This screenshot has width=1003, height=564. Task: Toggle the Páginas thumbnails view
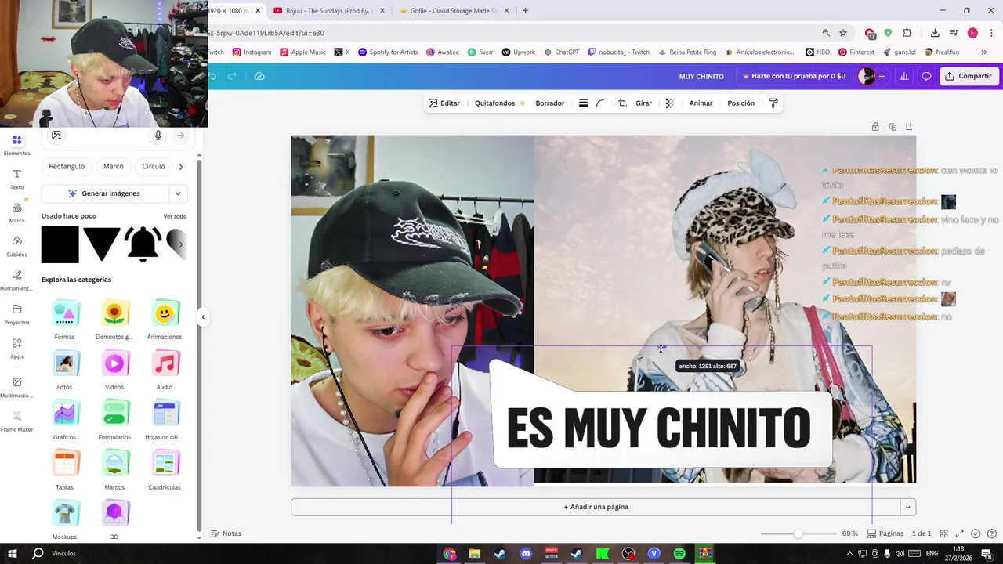tap(885, 533)
